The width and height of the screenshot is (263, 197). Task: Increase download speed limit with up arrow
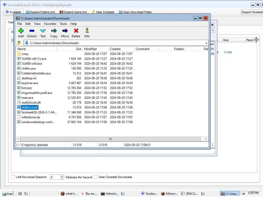(x=62, y=176)
